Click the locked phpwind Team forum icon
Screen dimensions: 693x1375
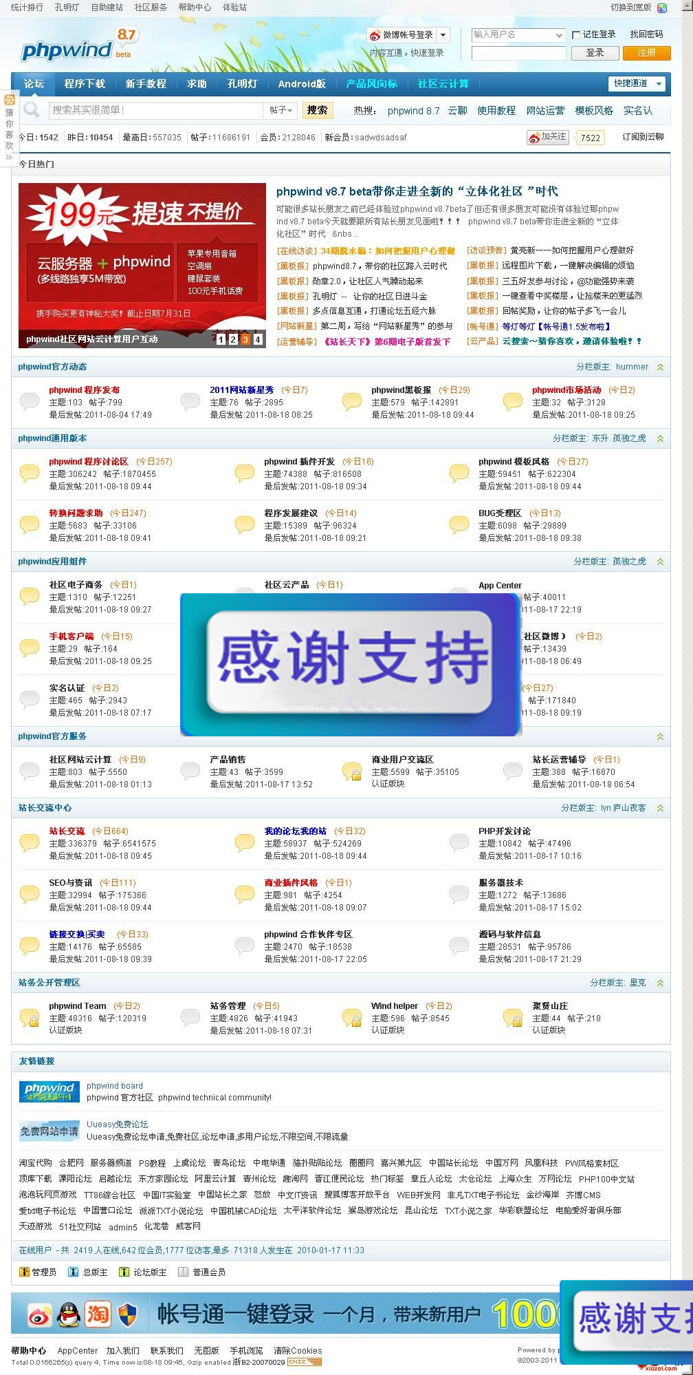coord(30,1018)
